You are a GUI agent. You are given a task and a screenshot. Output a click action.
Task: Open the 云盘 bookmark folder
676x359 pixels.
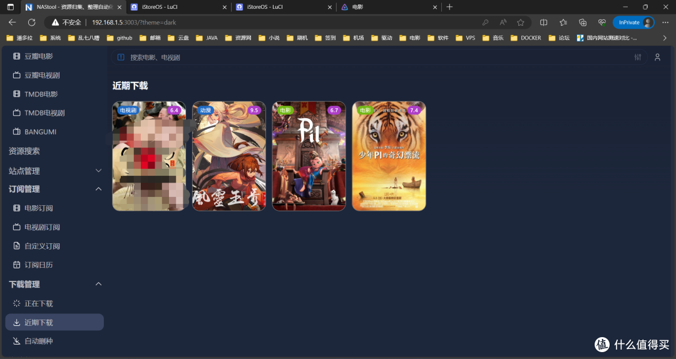tap(178, 38)
